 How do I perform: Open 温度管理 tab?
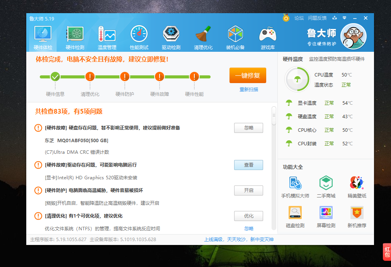107,37
